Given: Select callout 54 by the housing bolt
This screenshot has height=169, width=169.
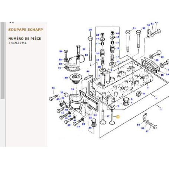Looking at the screenshot, I should click(61, 51).
